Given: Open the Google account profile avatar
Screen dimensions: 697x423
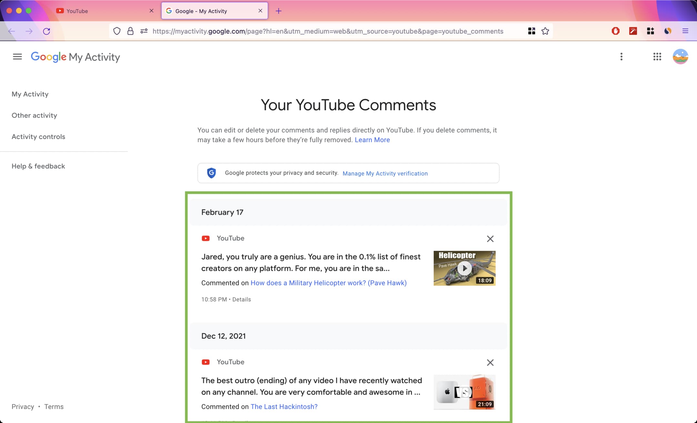Looking at the screenshot, I should (680, 57).
